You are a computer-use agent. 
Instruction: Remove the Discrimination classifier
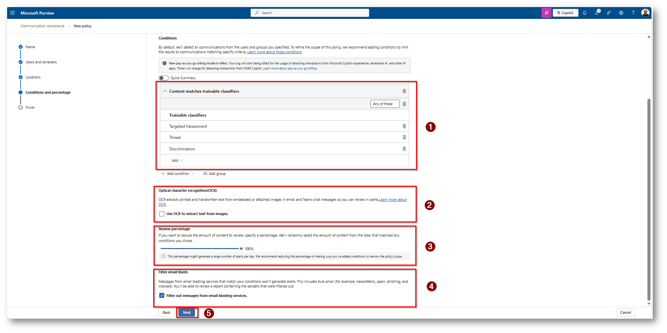[404, 149]
